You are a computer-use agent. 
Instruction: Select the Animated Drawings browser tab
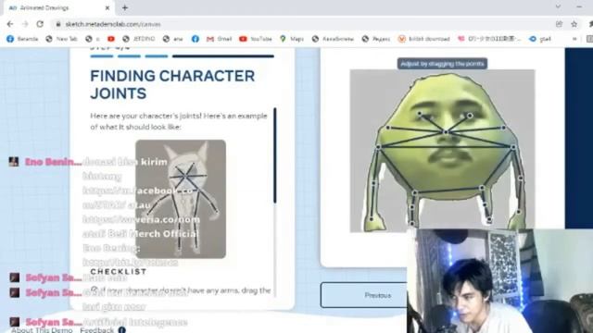[x=58, y=8]
